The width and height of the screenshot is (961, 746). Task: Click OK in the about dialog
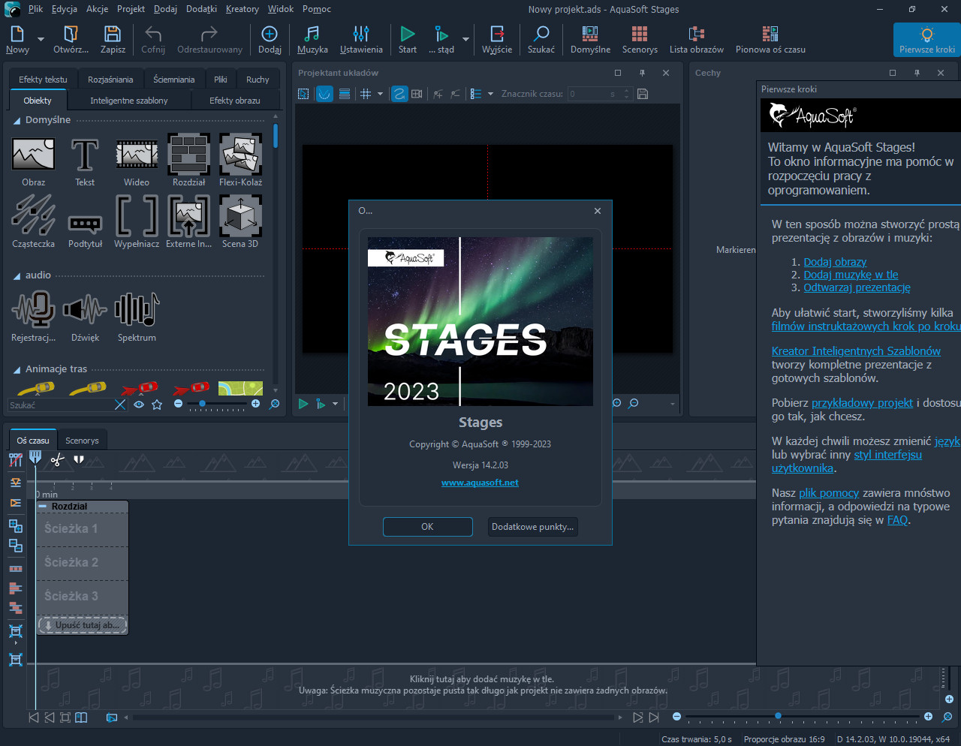427,527
